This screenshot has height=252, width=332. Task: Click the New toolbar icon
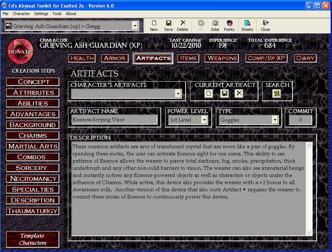click(x=154, y=26)
